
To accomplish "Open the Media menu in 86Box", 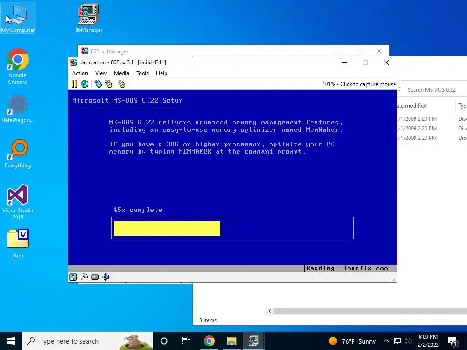I will click(x=121, y=73).
